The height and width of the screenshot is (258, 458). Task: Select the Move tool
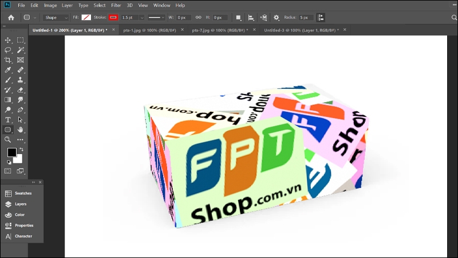click(8, 40)
